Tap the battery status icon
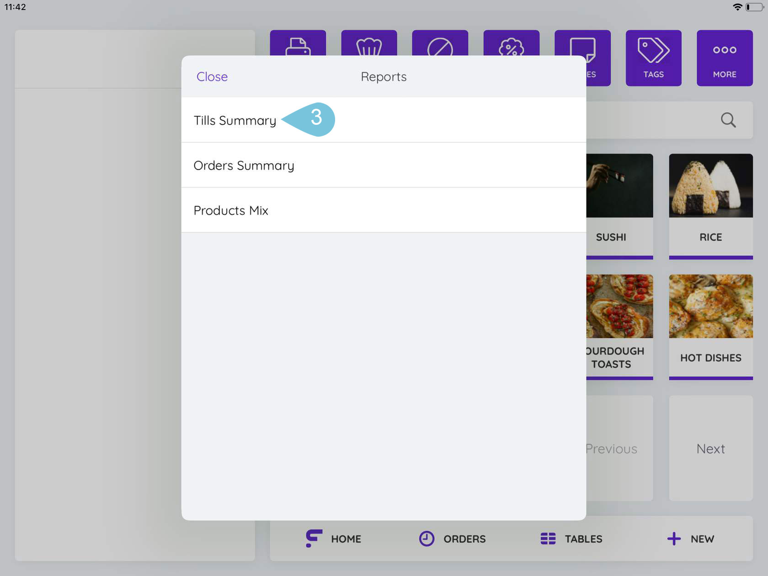768x576 pixels. pos(754,7)
